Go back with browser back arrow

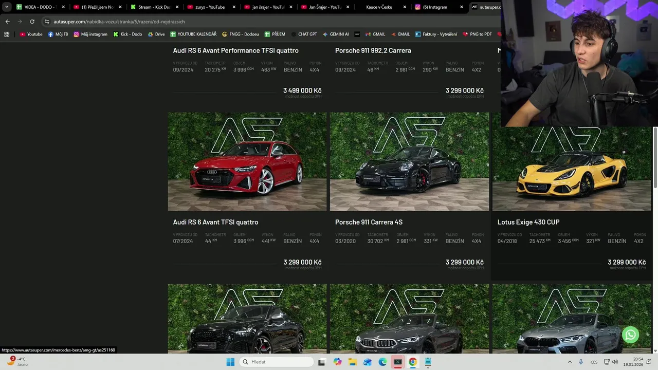coord(7,22)
